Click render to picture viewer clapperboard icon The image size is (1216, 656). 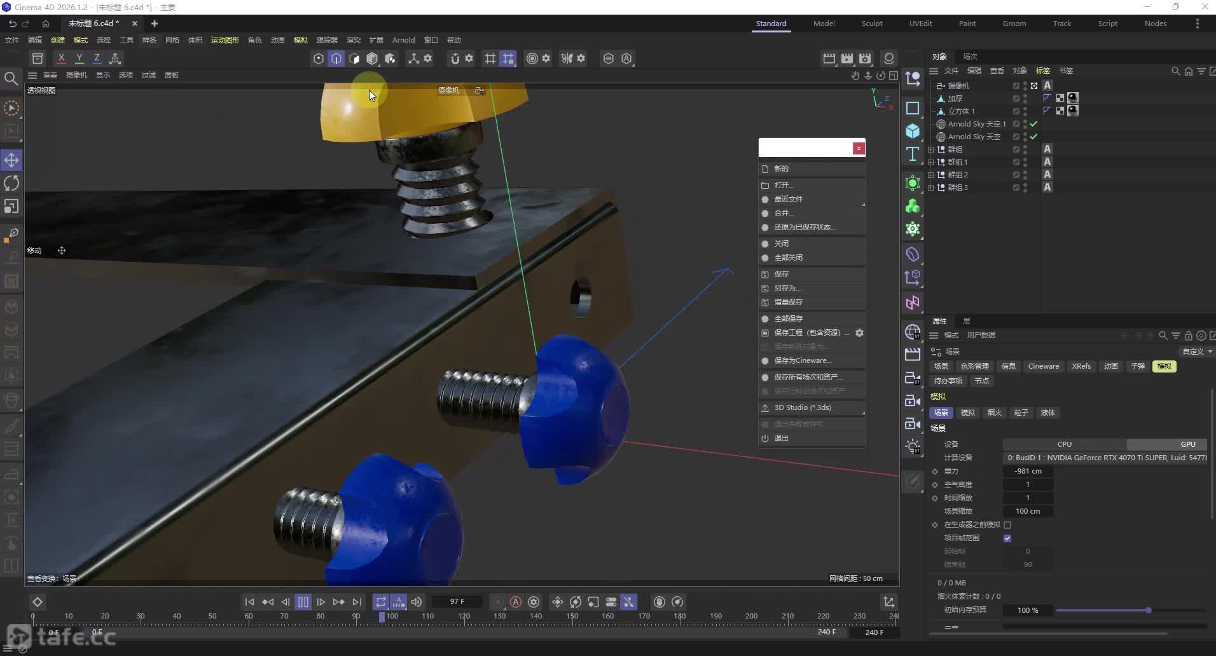[x=847, y=58]
